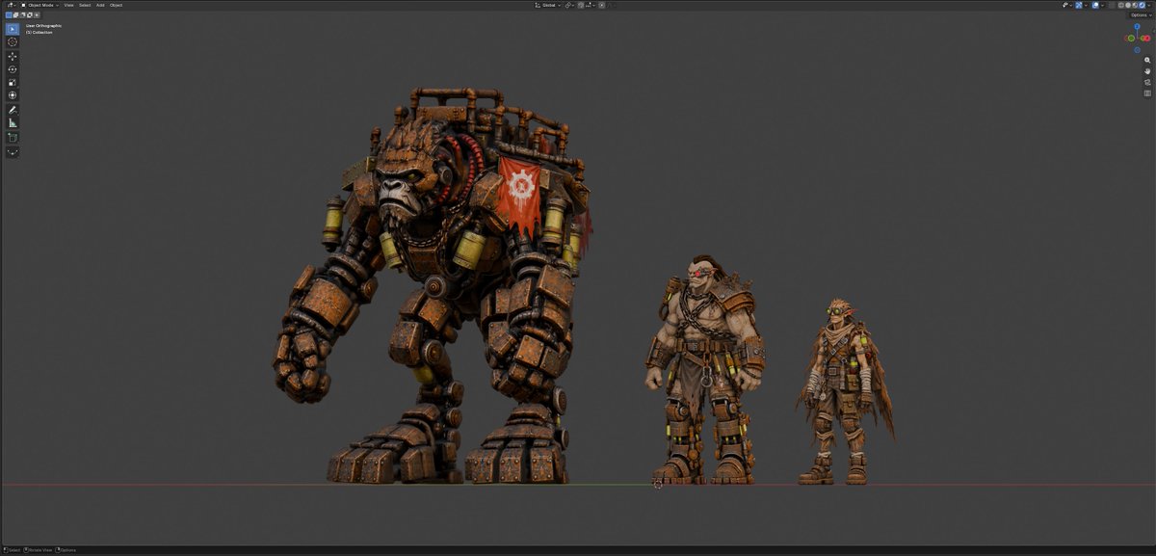This screenshot has width=1156, height=556.
Task: Select the set-new-selection mode icon
Action: click(x=9, y=14)
